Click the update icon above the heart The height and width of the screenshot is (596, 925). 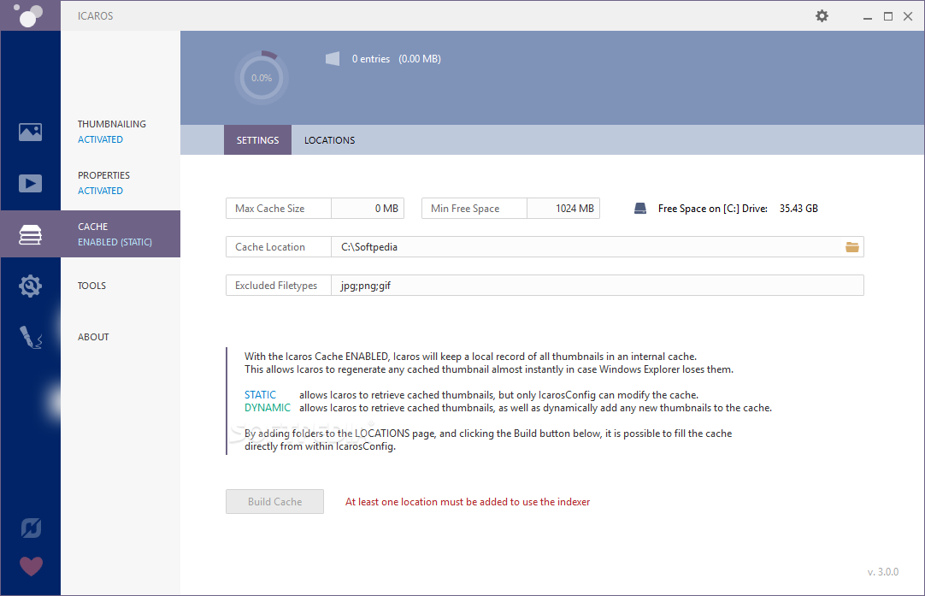[x=31, y=528]
